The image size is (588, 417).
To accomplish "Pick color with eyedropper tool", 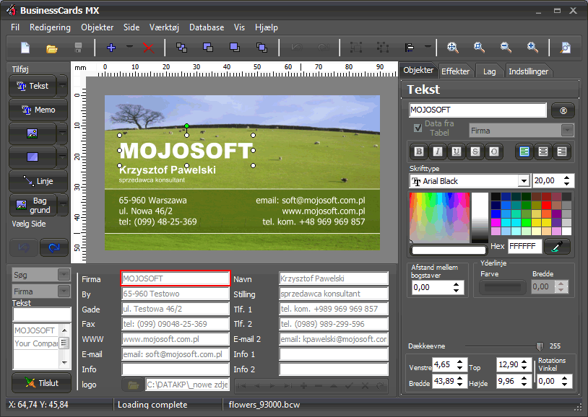I will pyautogui.click(x=557, y=247).
